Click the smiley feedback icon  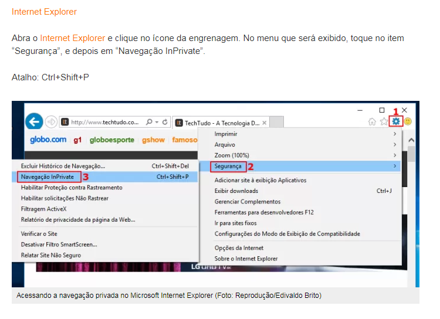click(x=408, y=121)
